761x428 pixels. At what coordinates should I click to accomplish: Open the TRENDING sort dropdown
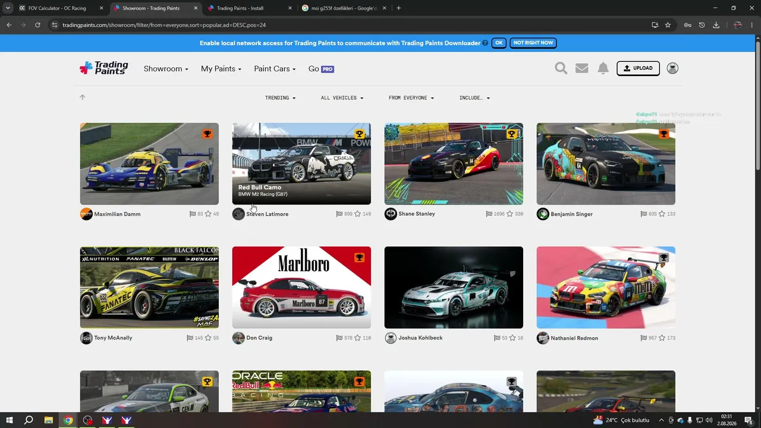280,98
